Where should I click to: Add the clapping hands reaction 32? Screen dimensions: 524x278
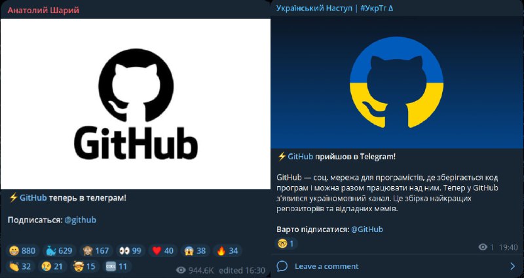(20, 266)
